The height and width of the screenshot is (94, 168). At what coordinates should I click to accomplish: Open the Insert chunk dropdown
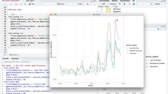coord(61,4)
